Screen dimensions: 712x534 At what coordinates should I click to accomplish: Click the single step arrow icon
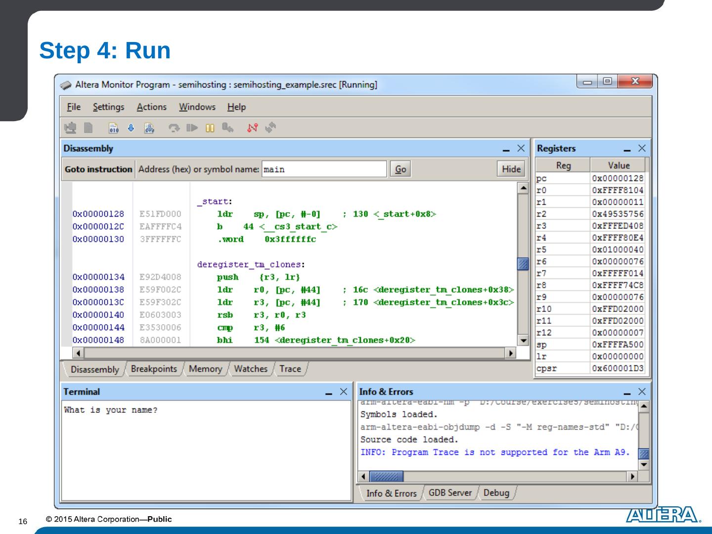point(174,128)
